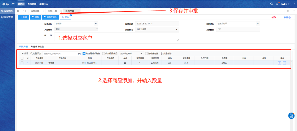Click the minus icon in row operations
Screen dimensions: 297x131
pos(284,63)
